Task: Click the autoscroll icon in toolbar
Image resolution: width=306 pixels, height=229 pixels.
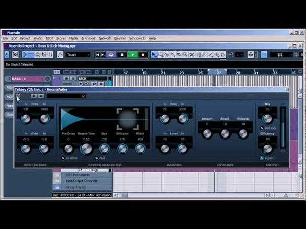Action: 251,55
